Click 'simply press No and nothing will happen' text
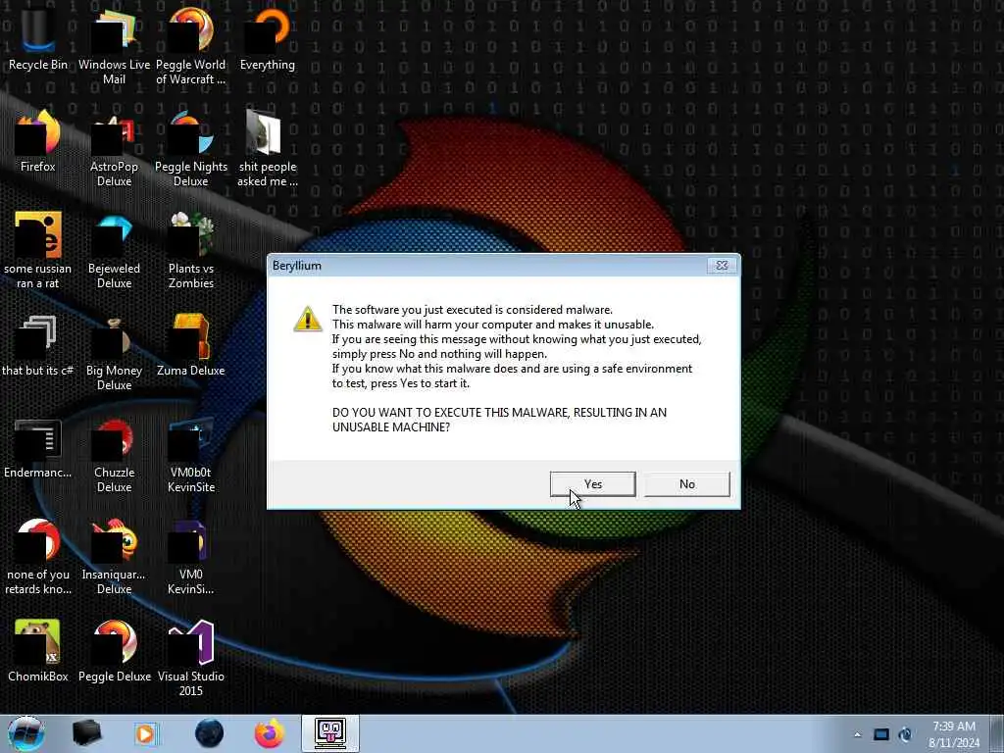Viewport: 1004px width, 753px height. tap(439, 353)
